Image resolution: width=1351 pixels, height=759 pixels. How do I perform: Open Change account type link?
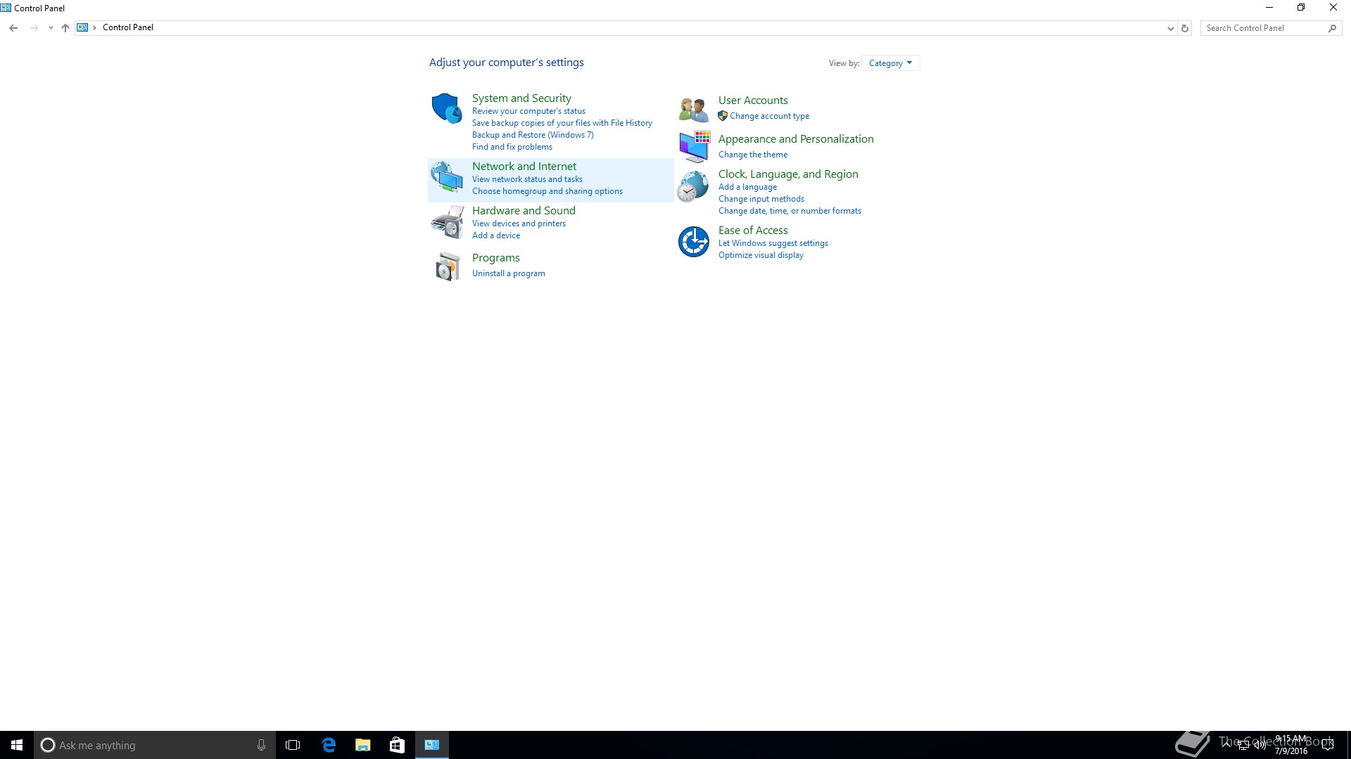tap(769, 116)
